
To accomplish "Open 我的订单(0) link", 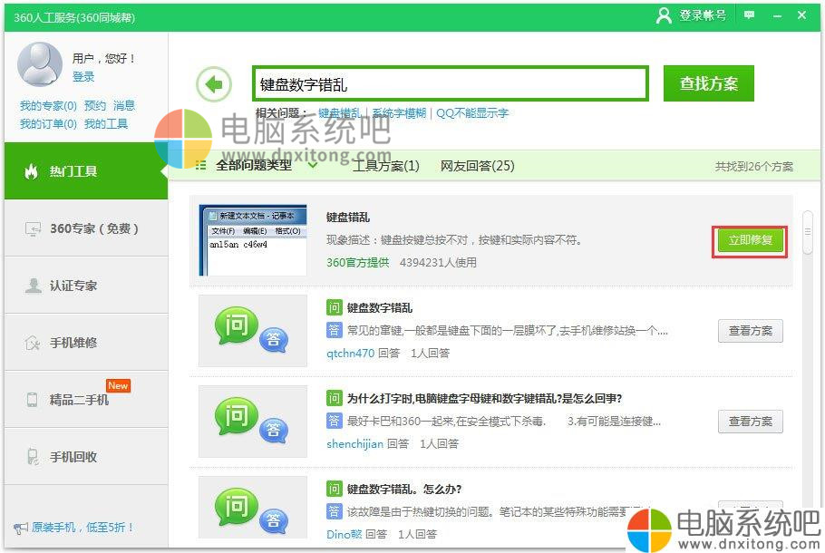I will click(x=48, y=124).
